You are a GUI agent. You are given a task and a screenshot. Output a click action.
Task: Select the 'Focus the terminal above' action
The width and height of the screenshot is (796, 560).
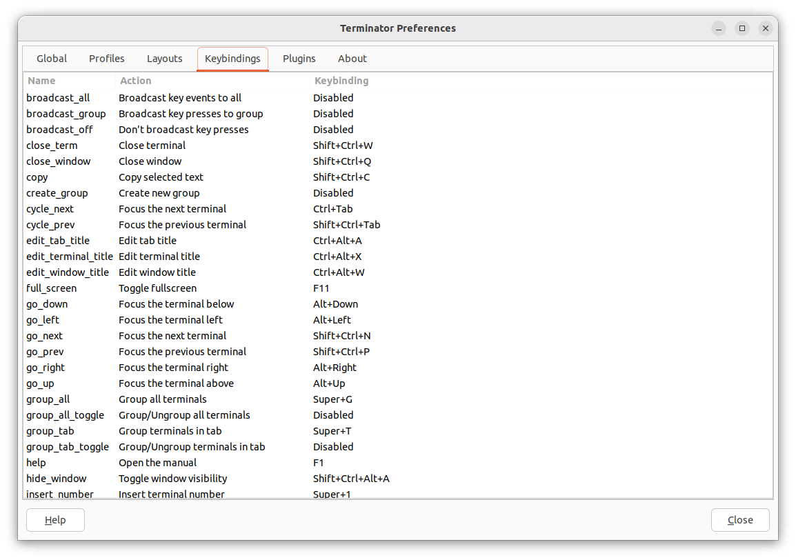pos(176,383)
